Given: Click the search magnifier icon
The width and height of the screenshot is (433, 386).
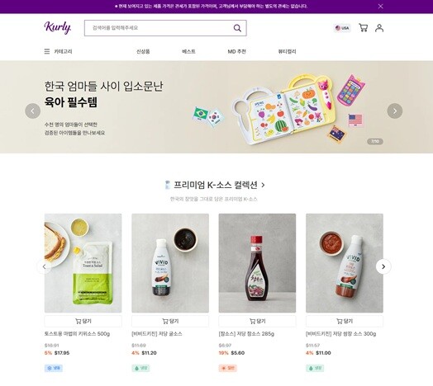Looking at the screenshot, I should point(237,28).
